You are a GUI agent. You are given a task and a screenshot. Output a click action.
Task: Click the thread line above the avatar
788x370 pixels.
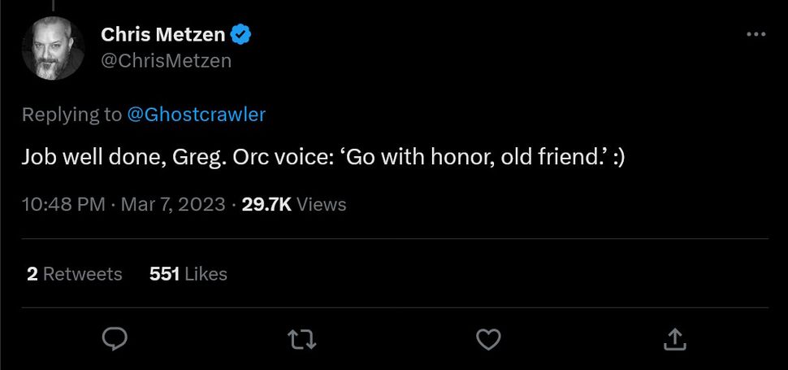[53, 5]
